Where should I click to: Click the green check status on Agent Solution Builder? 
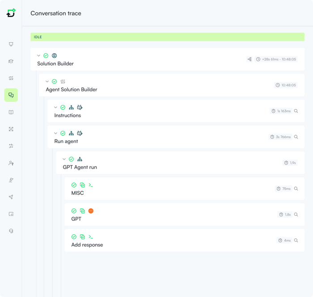click(54, 81)
